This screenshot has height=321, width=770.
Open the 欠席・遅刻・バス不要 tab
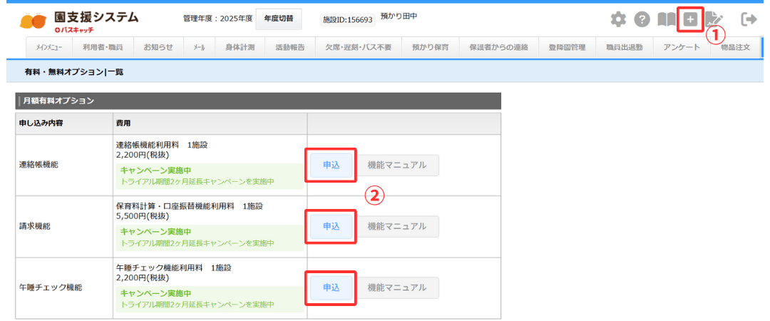[x=358, y=48]
